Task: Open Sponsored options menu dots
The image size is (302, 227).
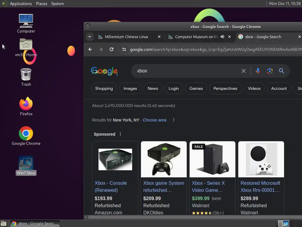Action: [120, 134]
